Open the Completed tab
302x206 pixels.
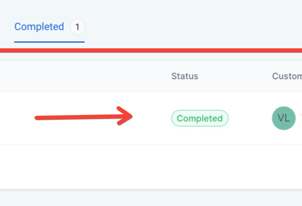[x=39, y=27]
